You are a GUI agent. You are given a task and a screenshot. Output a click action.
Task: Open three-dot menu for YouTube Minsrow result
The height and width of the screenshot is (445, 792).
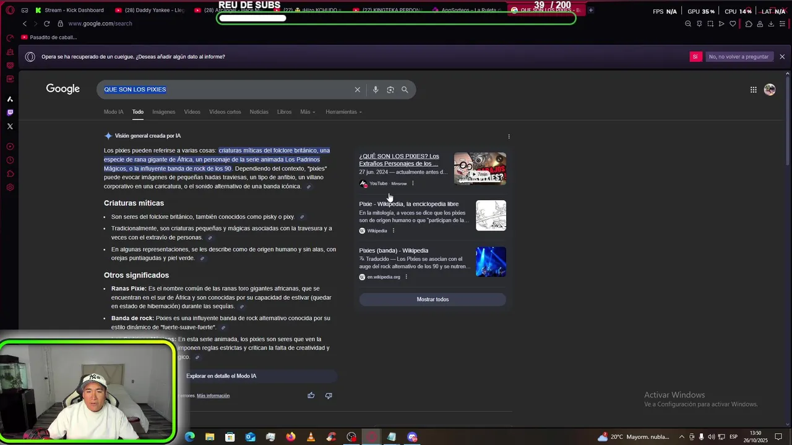[x=413, y=184]
